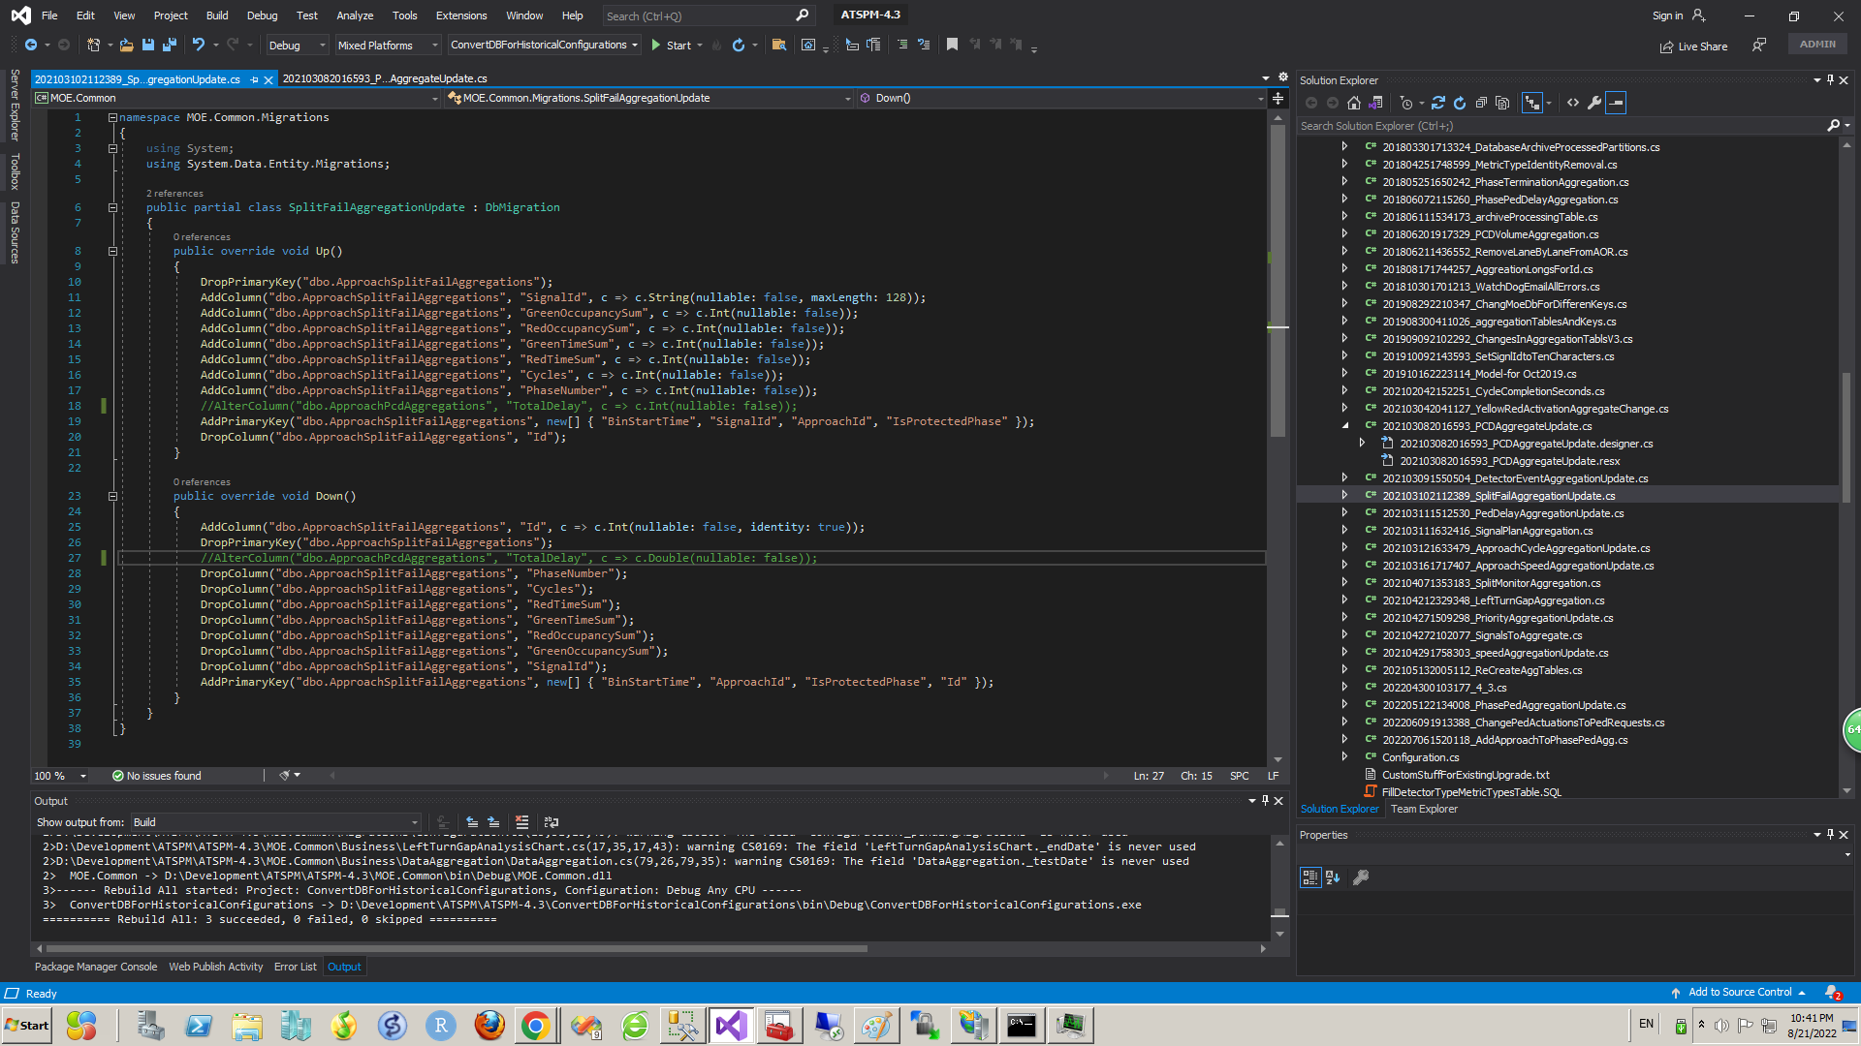Open Properties wrench in Solution Explorer toolbar
This screenshot has width=1861, height=1046.
point(1594,103)
